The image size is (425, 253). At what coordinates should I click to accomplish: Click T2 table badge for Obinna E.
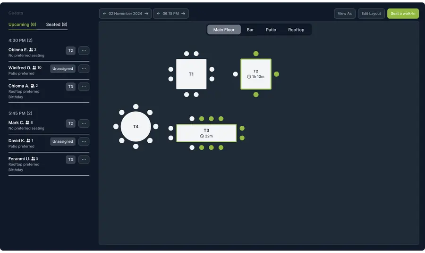(70, 50)
